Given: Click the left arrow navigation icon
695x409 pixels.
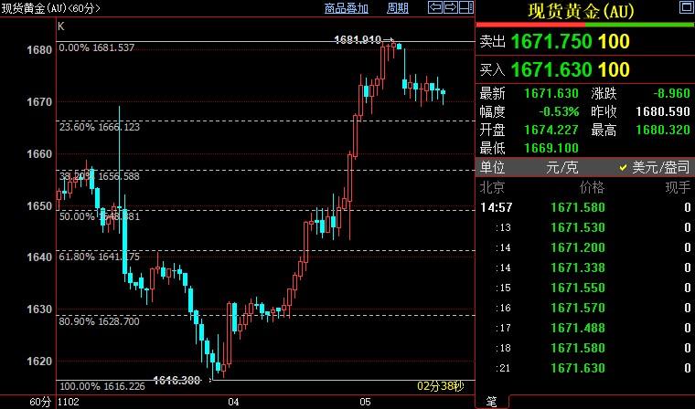Looking at the screenshot, I should (435, 8).
